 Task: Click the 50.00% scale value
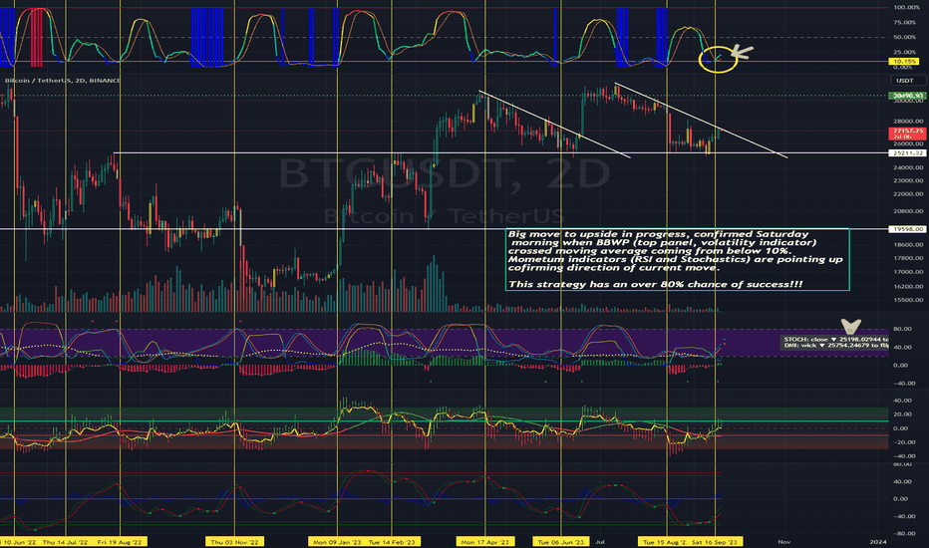[906, 37]
